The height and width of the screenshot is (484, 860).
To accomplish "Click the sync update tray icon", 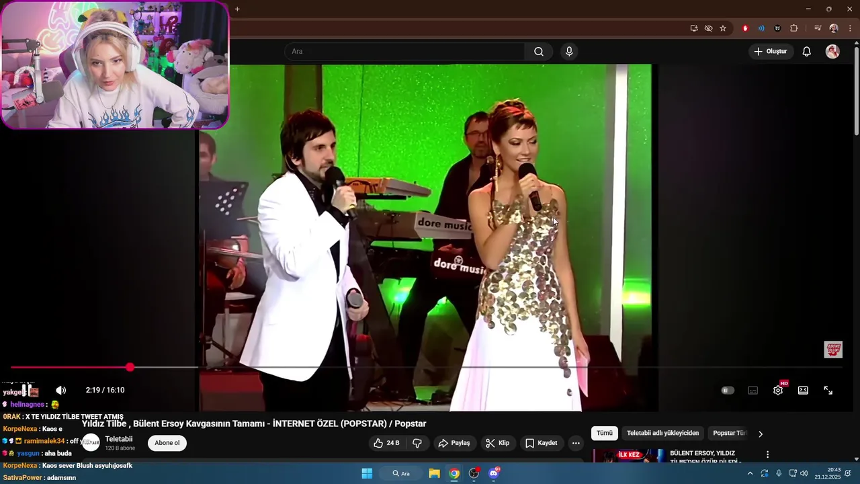I will 765,474.
